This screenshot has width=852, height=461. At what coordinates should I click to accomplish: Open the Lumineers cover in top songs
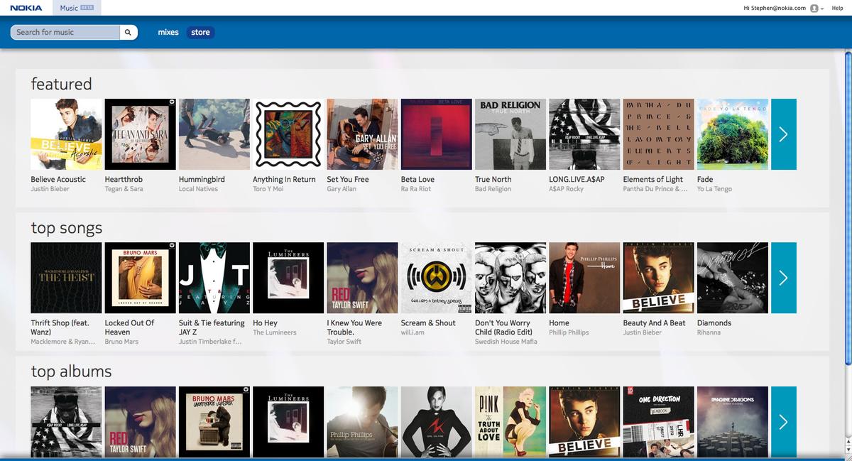(x=288, y=278)
